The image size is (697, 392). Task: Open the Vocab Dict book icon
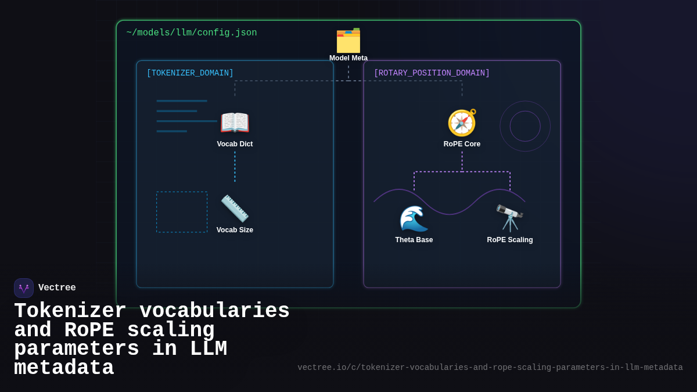(x=235, y=123)
